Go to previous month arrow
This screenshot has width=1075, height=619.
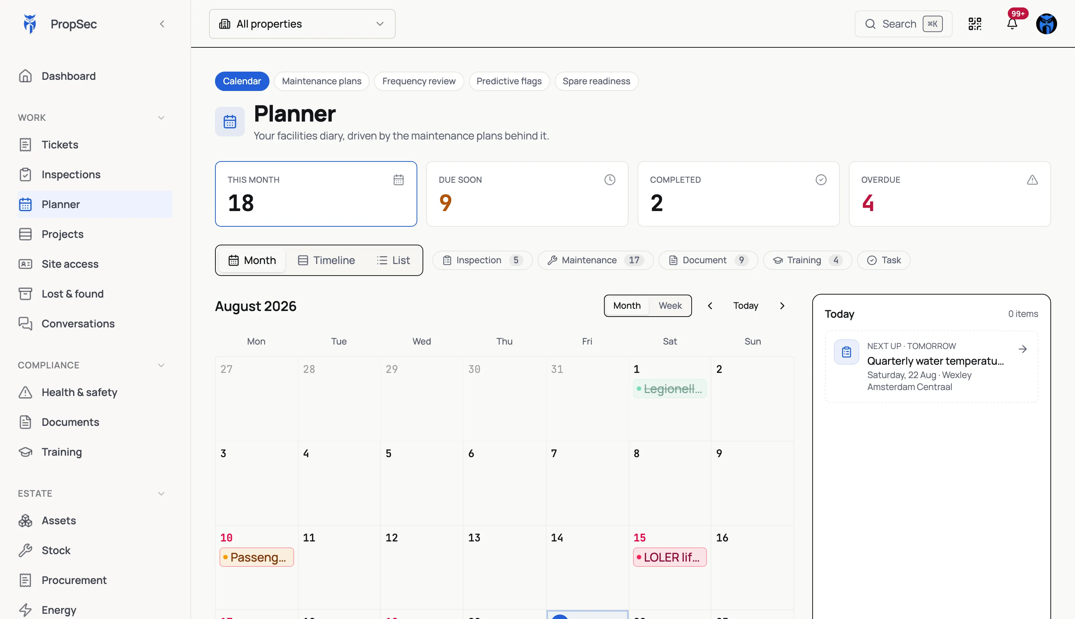[710, 306]
